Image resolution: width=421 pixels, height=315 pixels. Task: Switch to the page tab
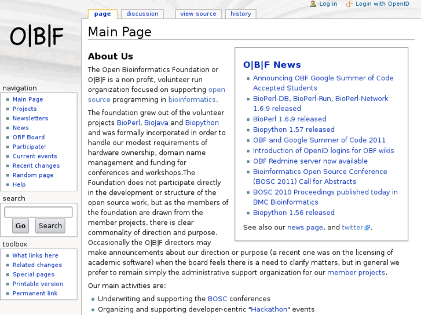click(x=102, y=14)
